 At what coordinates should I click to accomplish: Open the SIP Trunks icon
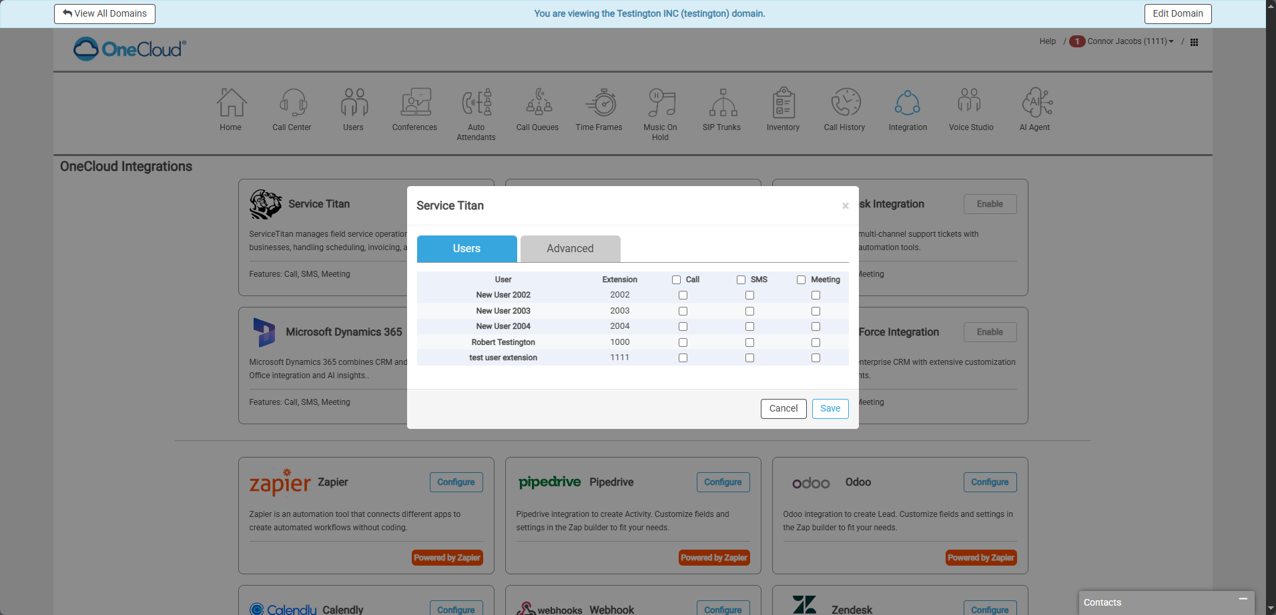pos(722,103)
